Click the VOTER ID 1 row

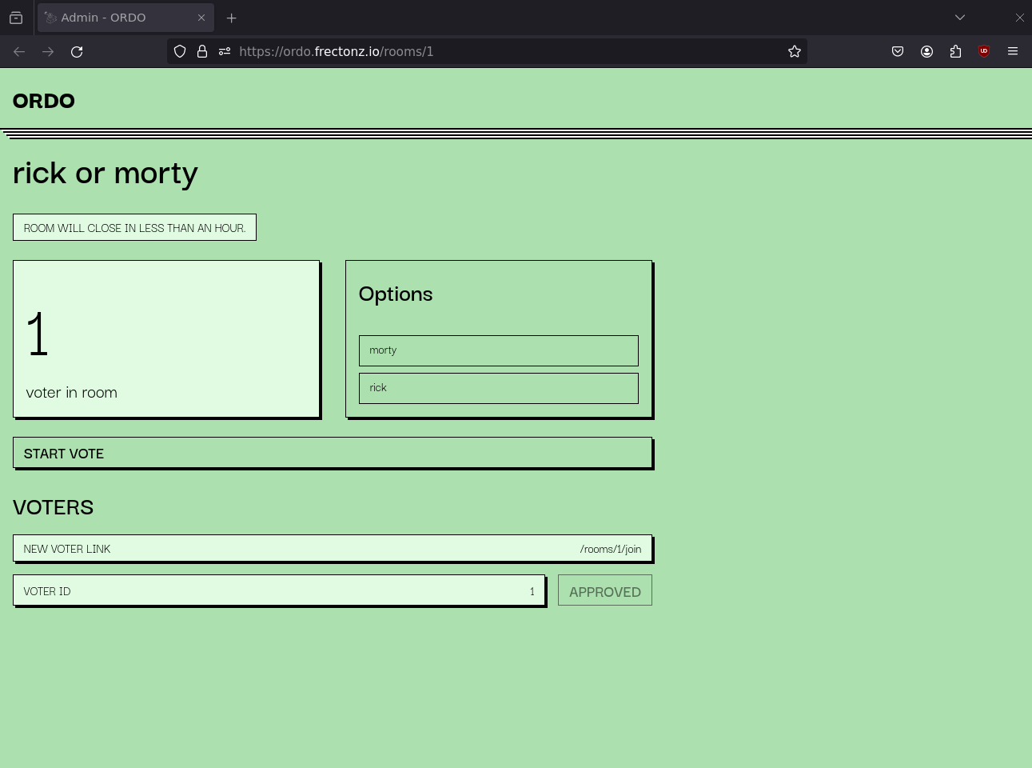[279, 590]
